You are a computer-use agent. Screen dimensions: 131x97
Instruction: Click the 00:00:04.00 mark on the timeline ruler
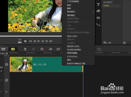[48, 53]
